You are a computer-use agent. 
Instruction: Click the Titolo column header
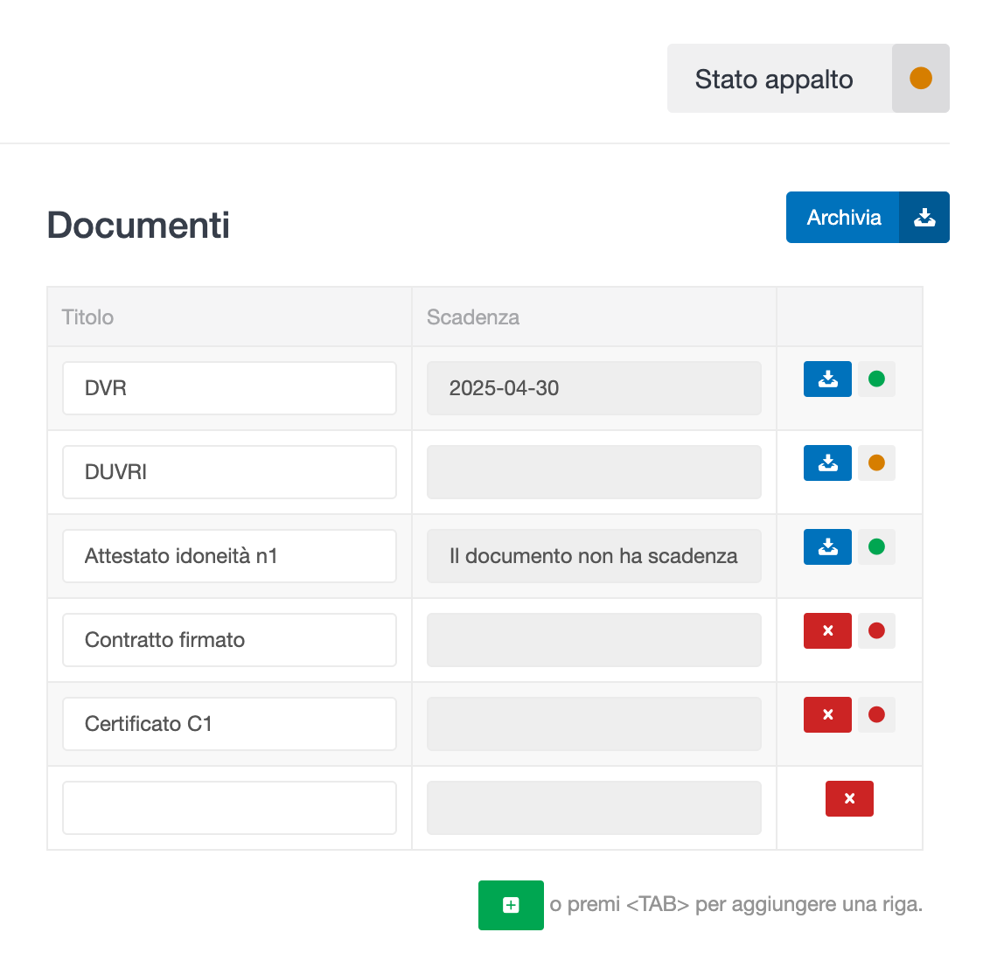(87, 317)
